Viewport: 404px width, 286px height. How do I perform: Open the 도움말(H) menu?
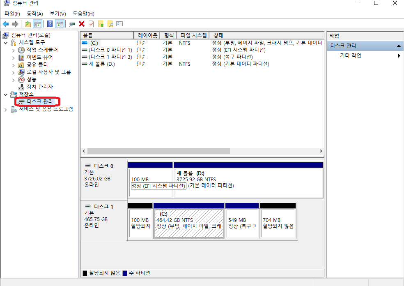pos(83,14)
